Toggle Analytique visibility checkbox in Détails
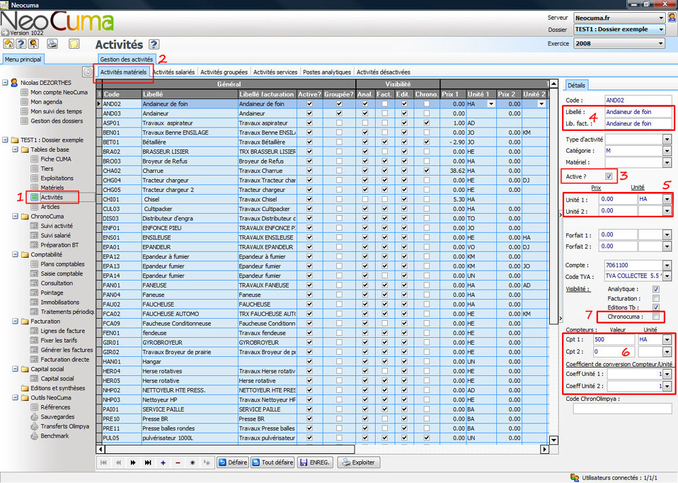The image size is (678, 483). click(x=656, y=289)
